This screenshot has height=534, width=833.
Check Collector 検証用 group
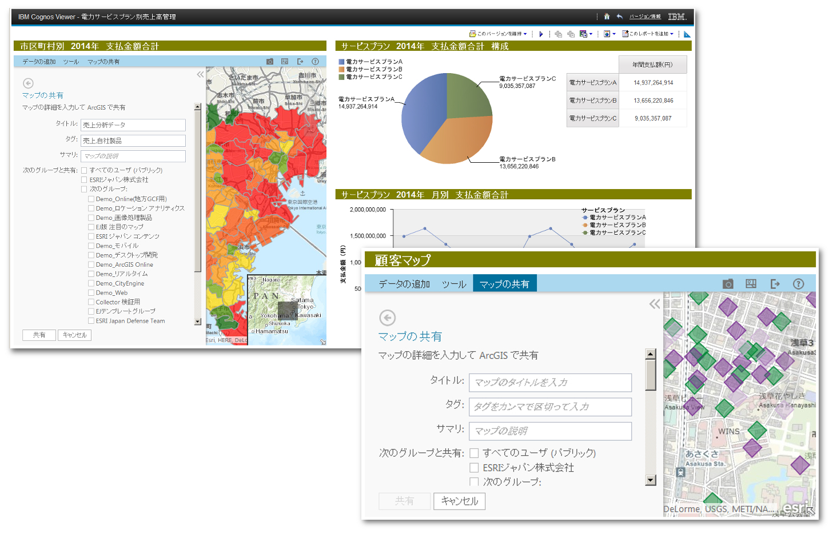[91, 302]
